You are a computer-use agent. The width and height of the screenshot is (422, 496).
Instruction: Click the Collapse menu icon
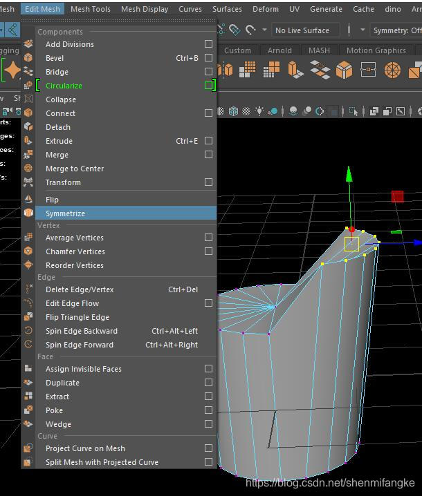click(28, 99)
